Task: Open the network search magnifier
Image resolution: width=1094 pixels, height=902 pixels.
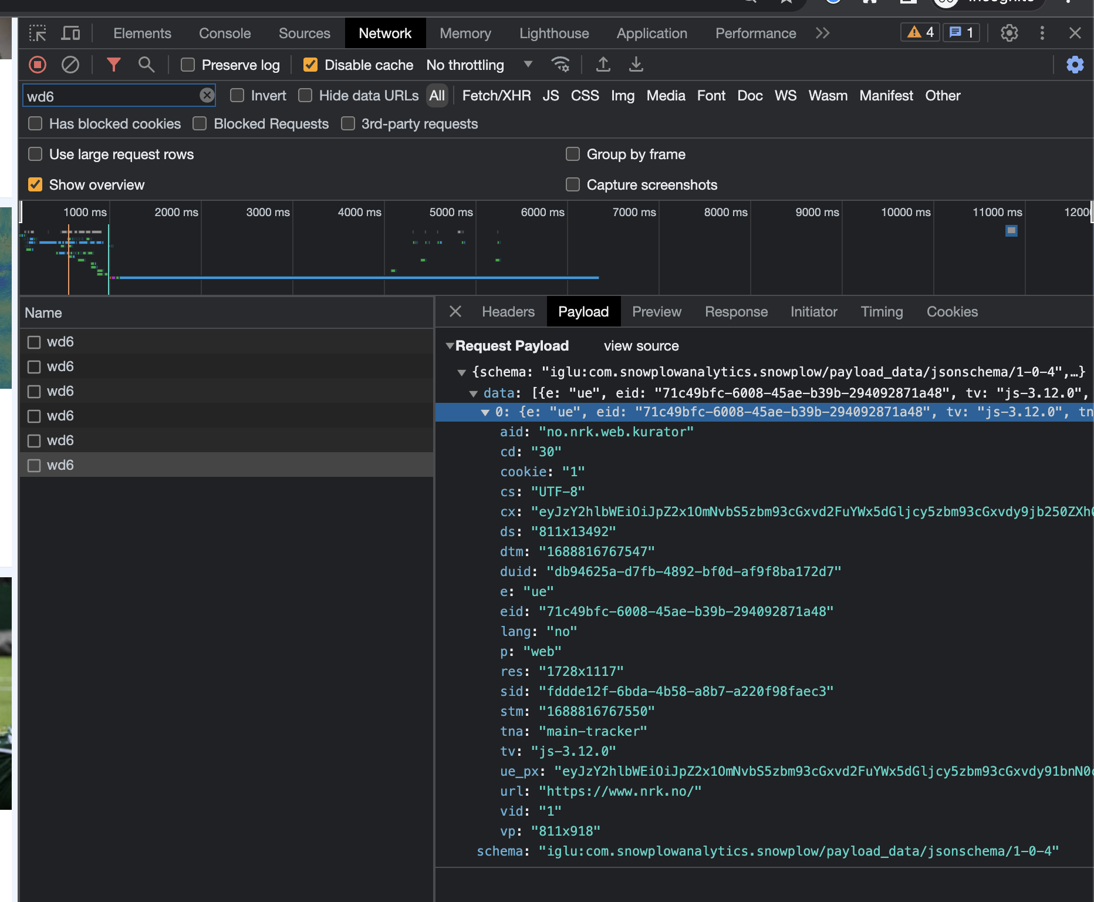Action: point(146,65)
